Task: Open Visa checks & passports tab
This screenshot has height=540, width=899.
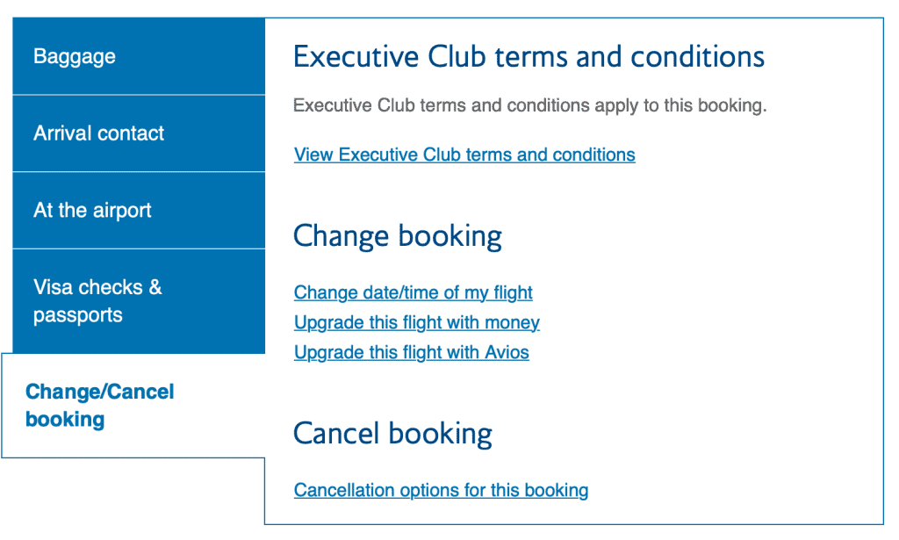Action: pyautogui.click(x=139, y=301)
